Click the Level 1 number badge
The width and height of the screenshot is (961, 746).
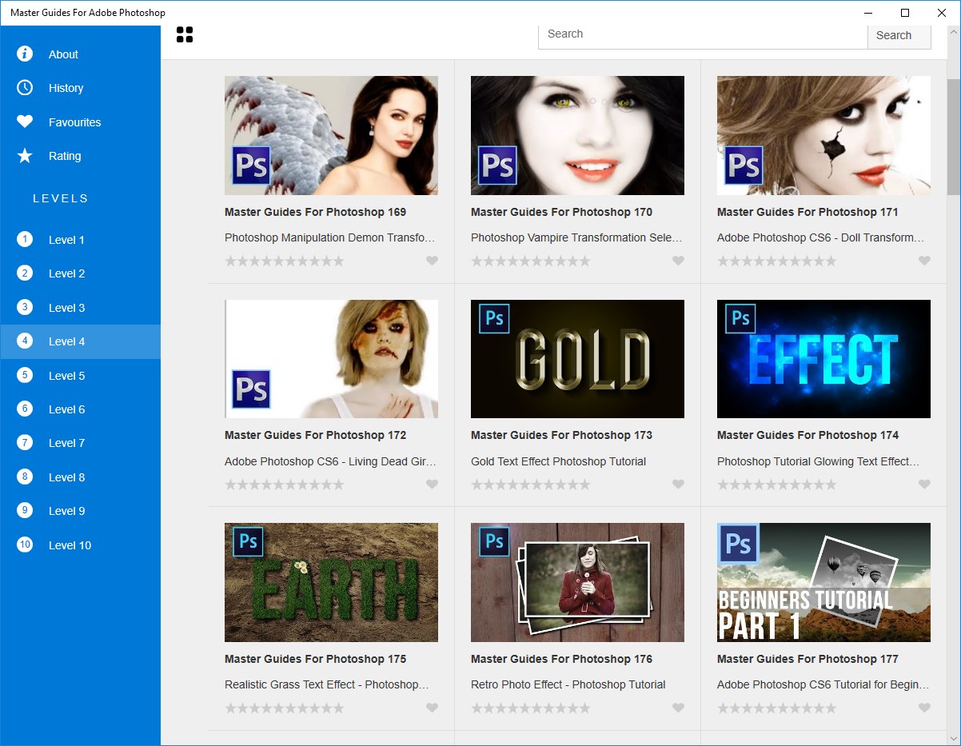click(25, 239)
